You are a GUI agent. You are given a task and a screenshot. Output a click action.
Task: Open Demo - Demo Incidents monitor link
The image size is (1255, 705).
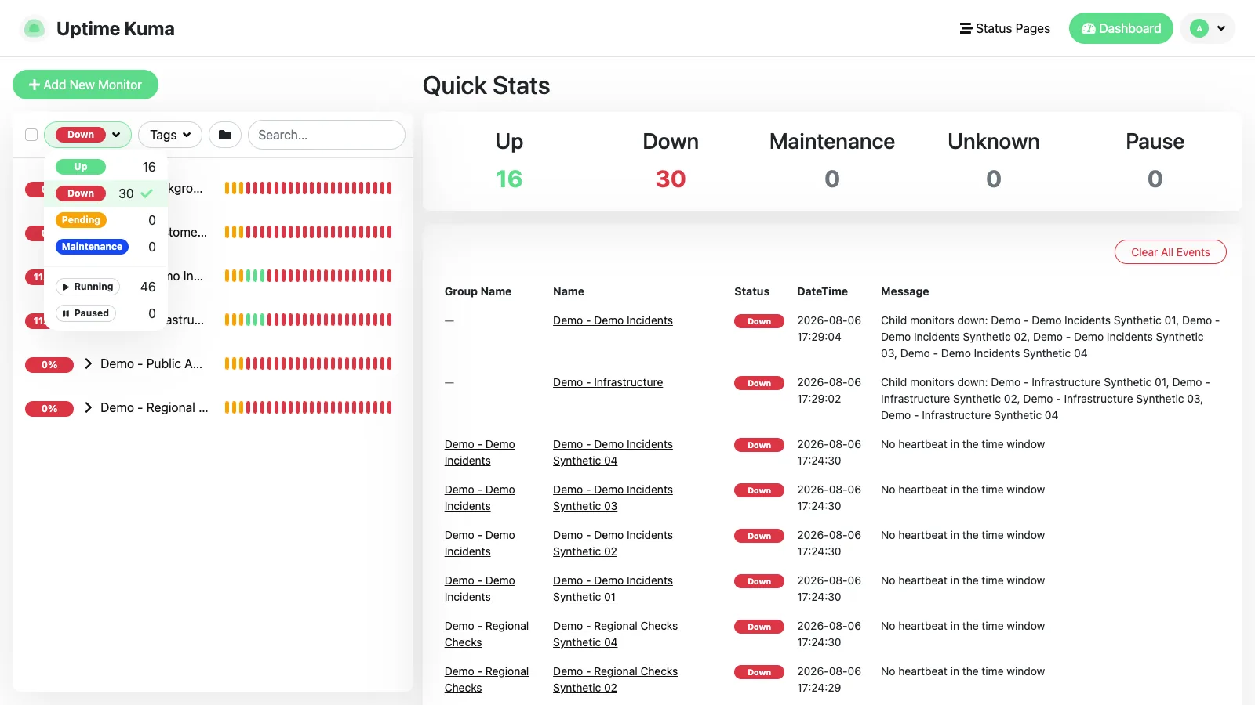click(x=613, y=320)
